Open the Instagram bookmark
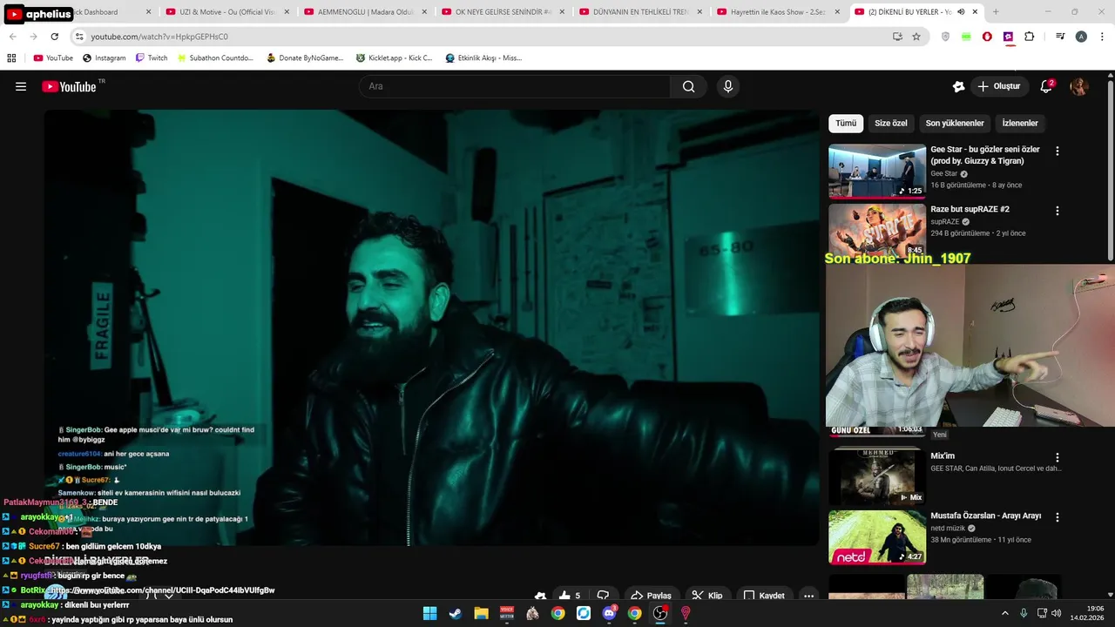This screenshot has height=627, width=1115. click(x=104, y=58)
